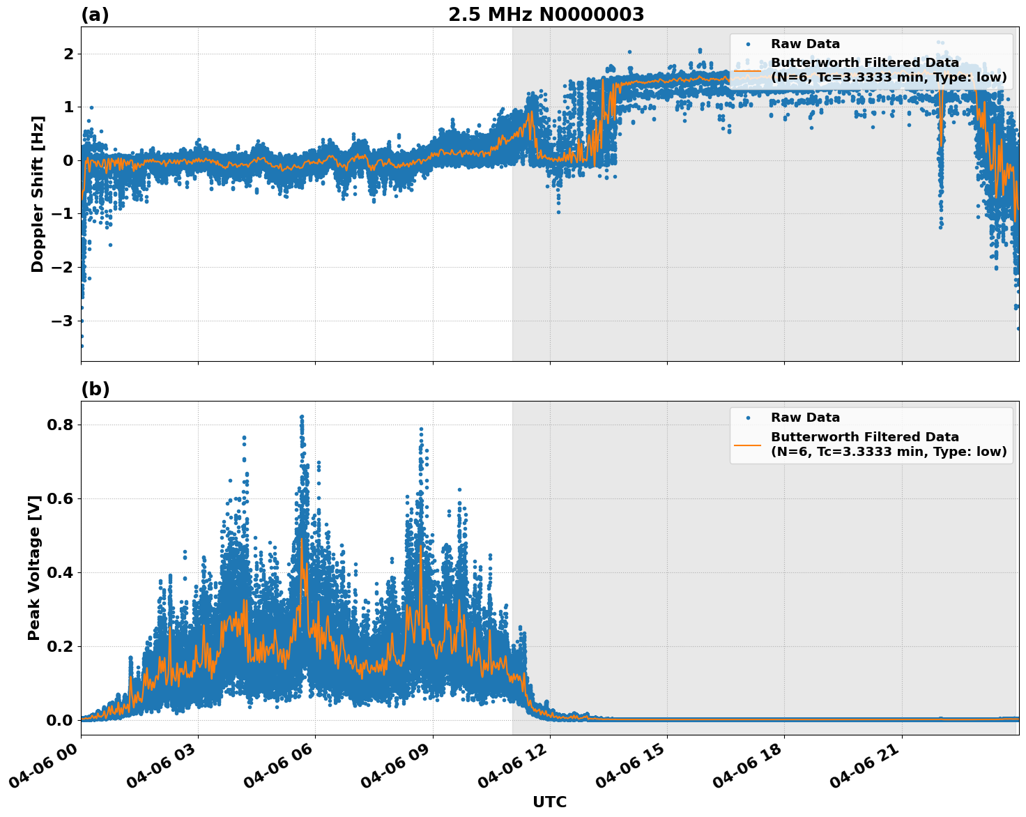Image resolution: width=1026 pixels, height=817 pixels.
Task: Click a blue raw data dot near the 0.8 V peak
Action: (x=302, y=417)
